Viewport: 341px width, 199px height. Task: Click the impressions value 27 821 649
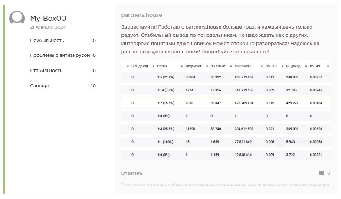point(243,142)
